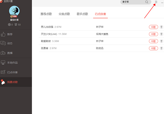The width and height of the screenshot is (164, 114).
Task: Open 本地作品 in the sidebar
Action: (x=16, y=63)
